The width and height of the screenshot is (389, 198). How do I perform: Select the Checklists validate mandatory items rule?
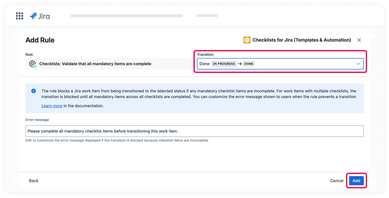(x=95, y=64)
